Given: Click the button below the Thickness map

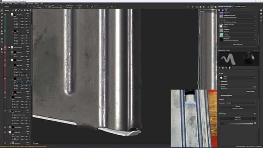Looking at the screenshot, I should coord(238,44).
